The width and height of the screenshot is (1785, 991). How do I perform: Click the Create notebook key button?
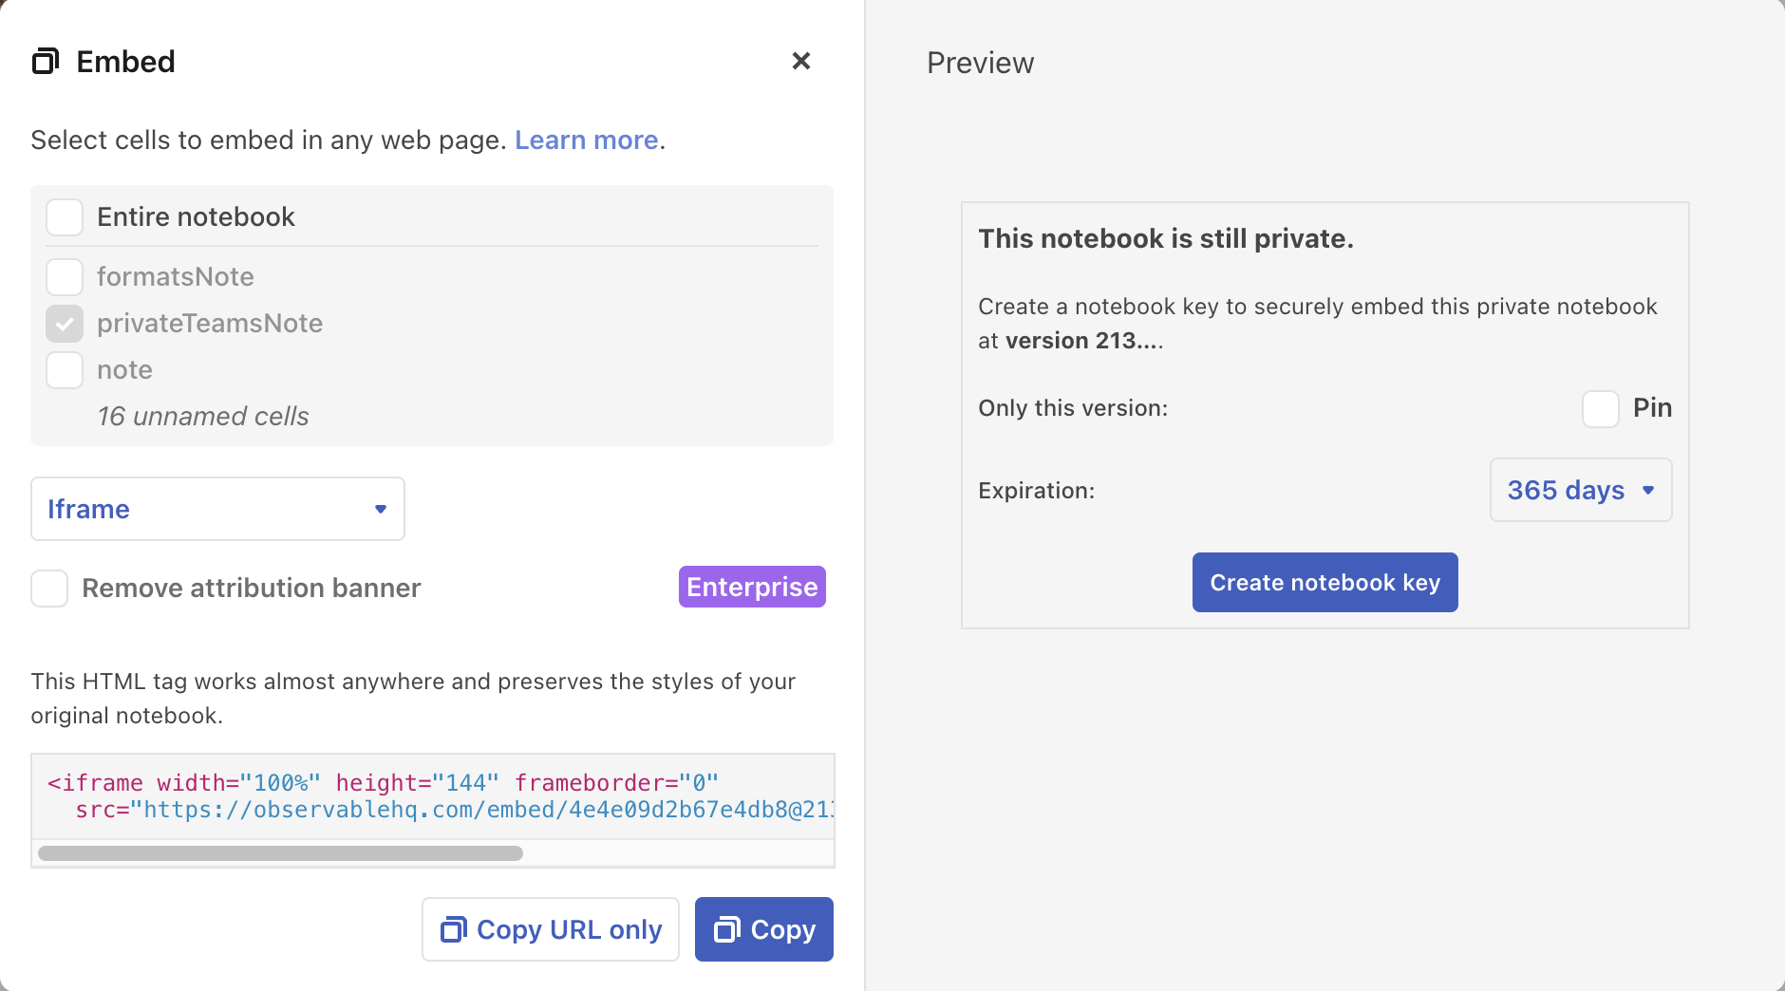1325,582
